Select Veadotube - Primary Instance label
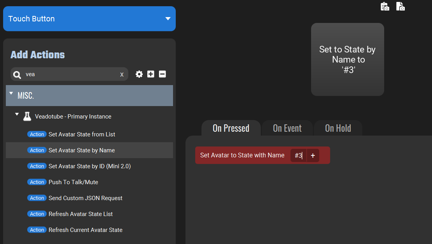The height and width of the screenshot is (244, 432). click(73, 117)
